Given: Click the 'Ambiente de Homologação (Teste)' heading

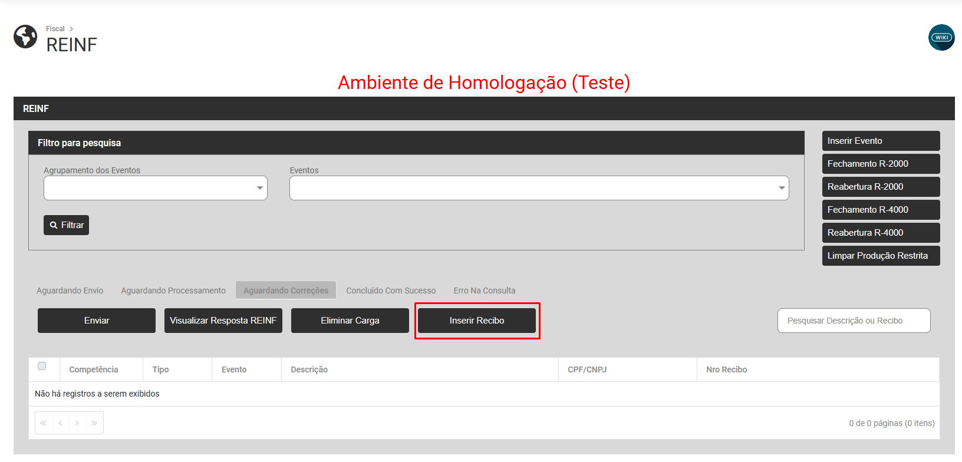Looking at the screenshot, I should point(484,82).
